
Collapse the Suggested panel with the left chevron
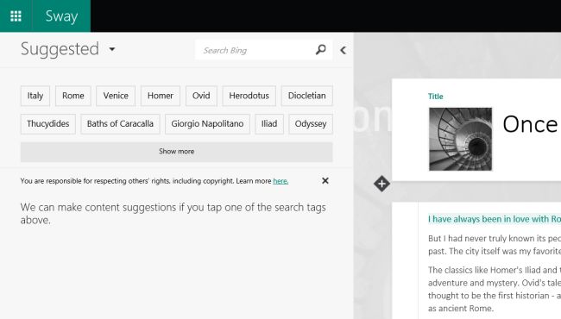(x=344, y=50)
